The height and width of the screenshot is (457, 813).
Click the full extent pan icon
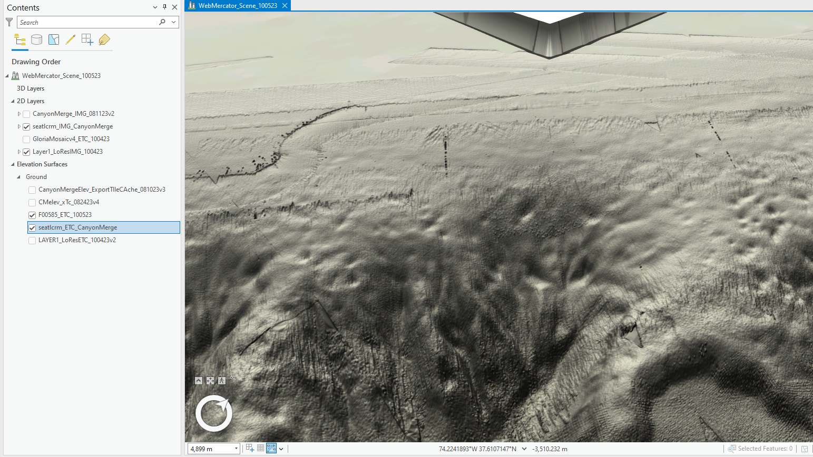coord(210,380)
